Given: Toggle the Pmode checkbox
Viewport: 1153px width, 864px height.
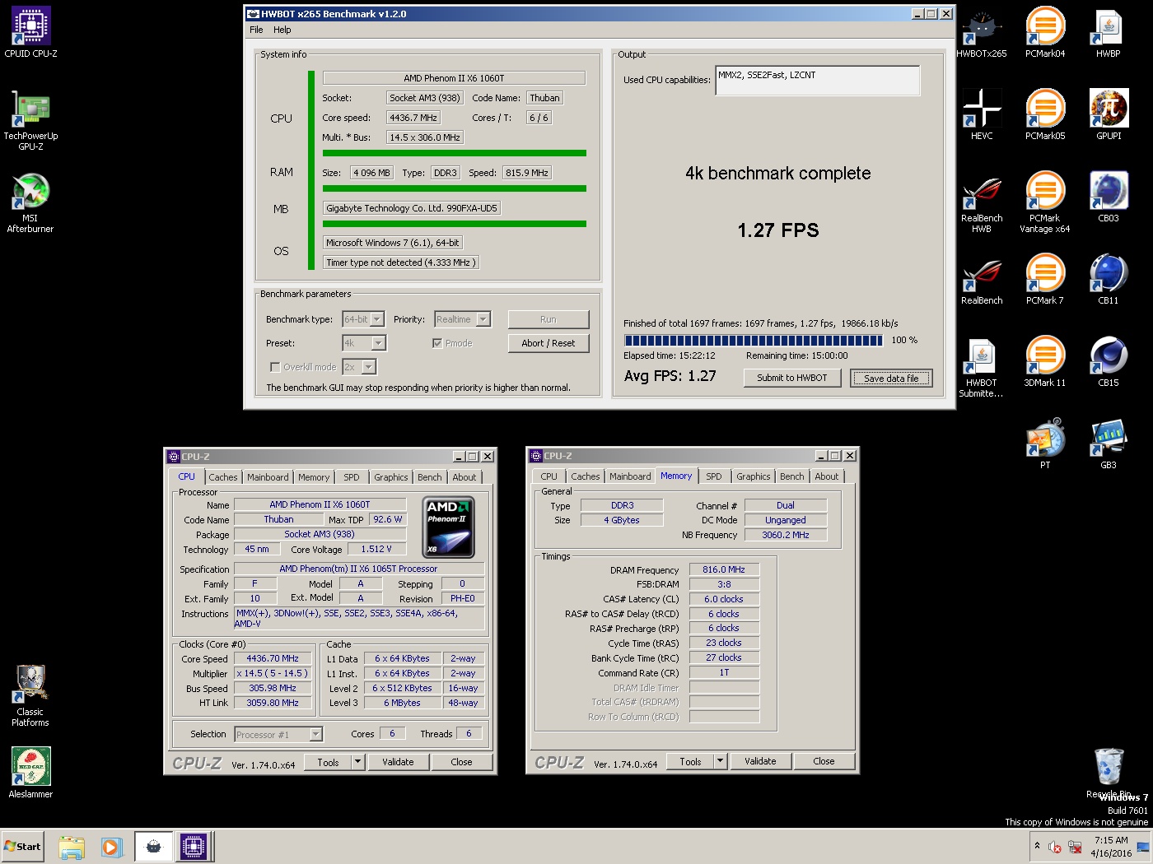Looking at the screenshot, I should [437, 343].
